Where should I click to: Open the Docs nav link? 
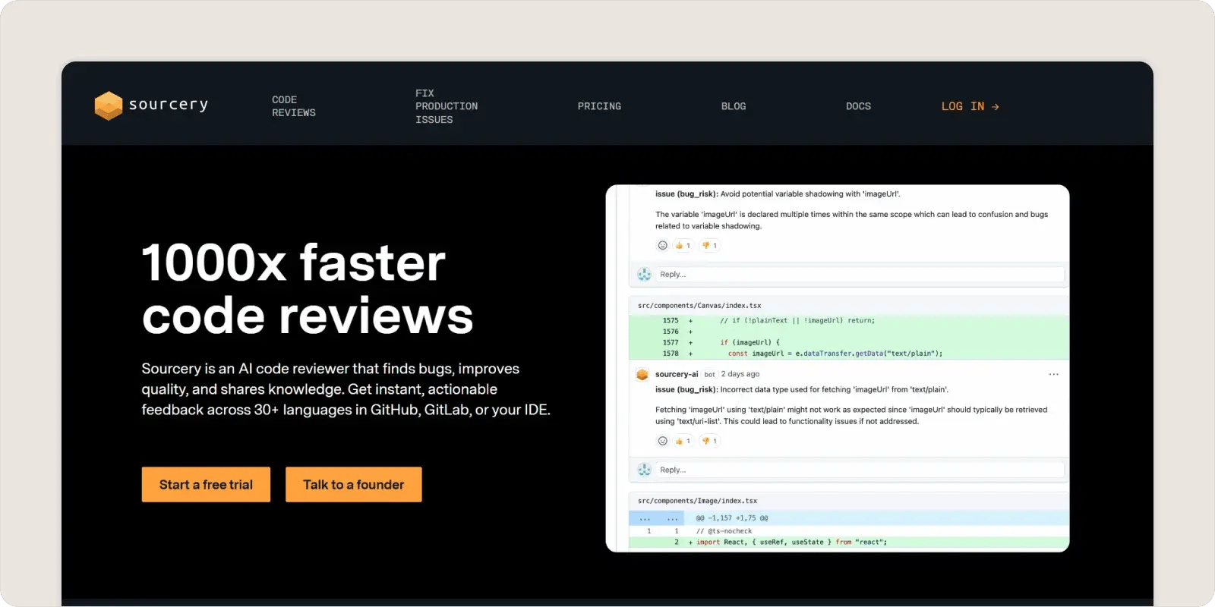tap(858, 106)
